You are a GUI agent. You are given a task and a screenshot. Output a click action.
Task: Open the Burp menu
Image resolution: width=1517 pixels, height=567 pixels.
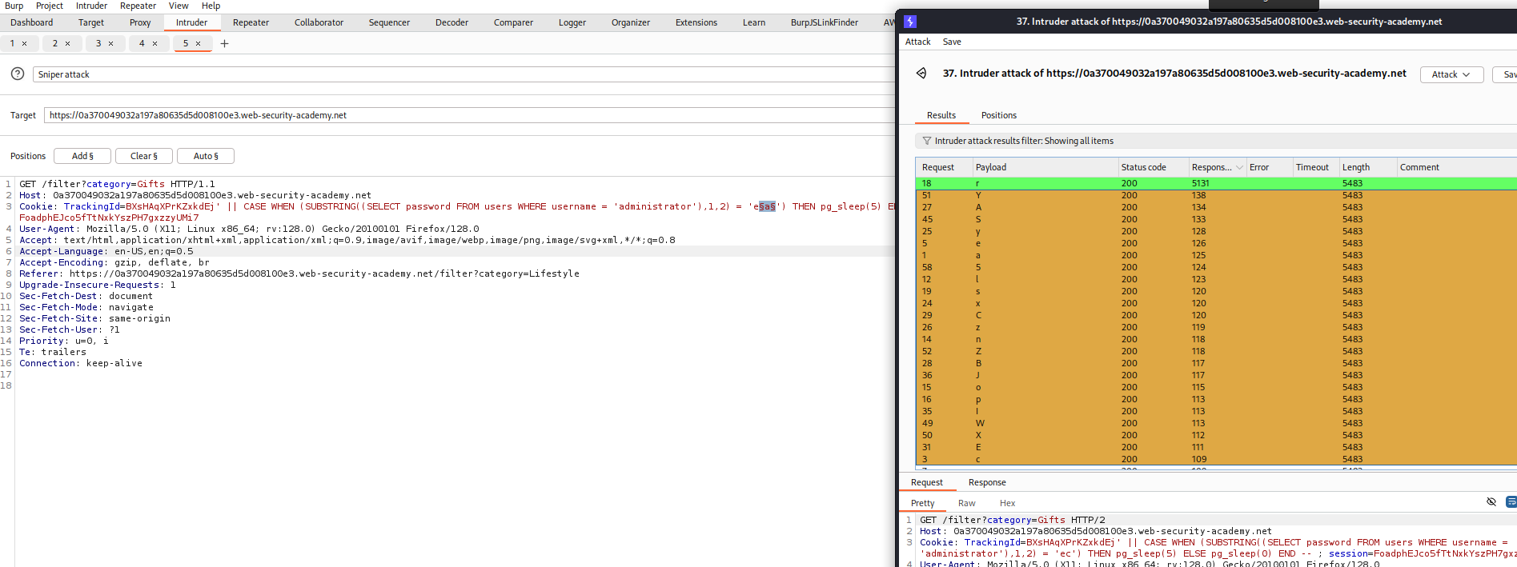click(14, 6)
